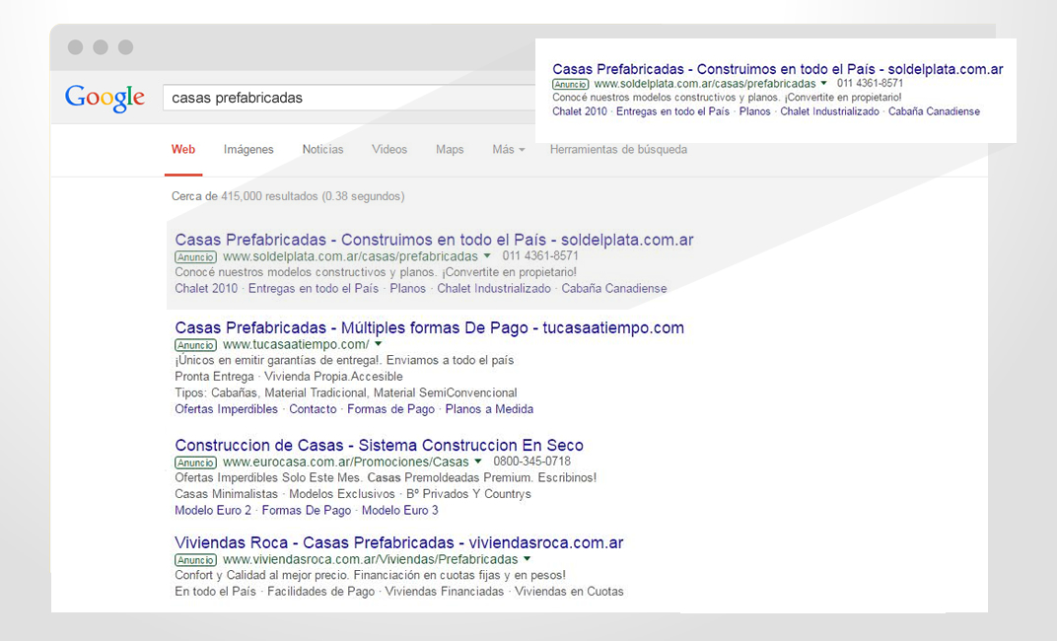Image resolution: width=1057 pixels, height=641 pixels.
Task: Open 'Construccion de Casas - Sistema Construccion En Seco'
Action: point(379,445)
